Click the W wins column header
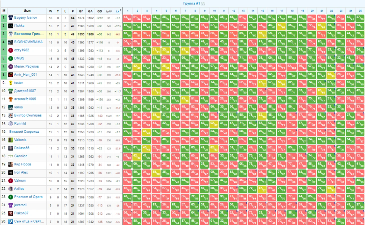Image resolution: width=365 pixels, height=225 pixels. point(50,11)
